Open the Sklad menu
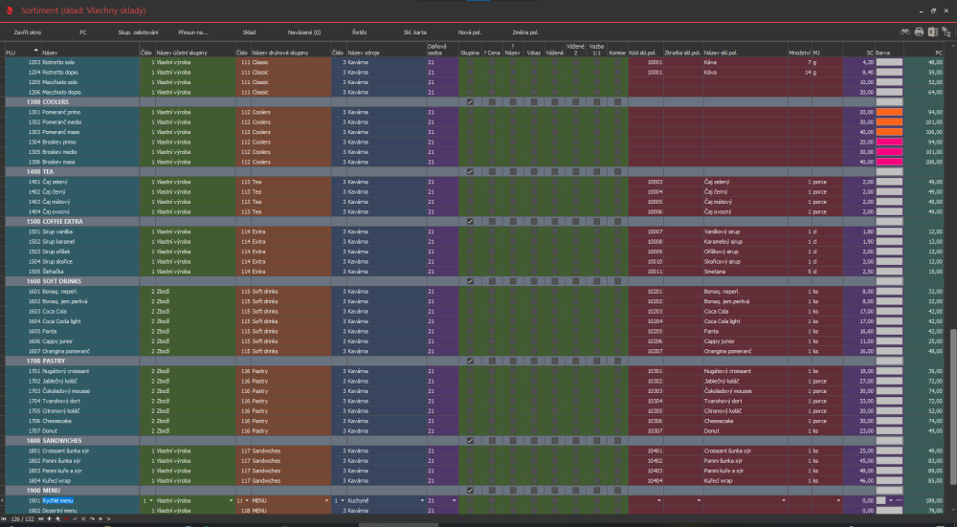957x527 pixels. point(249,33)
